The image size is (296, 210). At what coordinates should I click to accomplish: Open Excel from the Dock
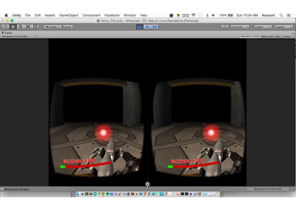[x=149, y=194]
